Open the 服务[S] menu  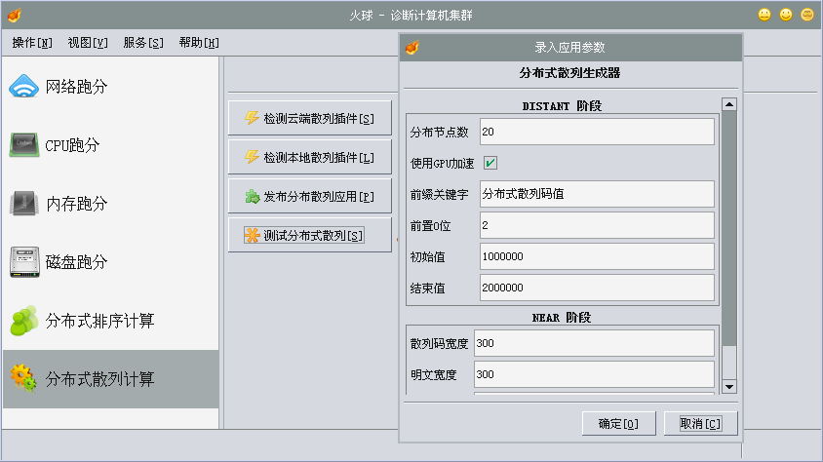143,43
